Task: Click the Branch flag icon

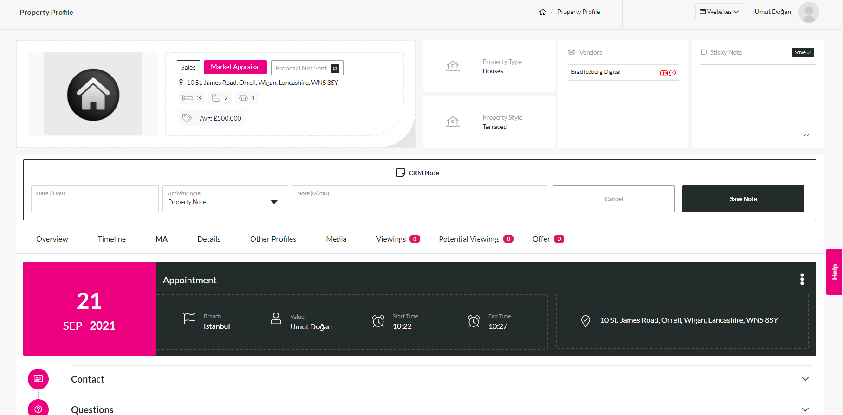Action: (189, 319)
